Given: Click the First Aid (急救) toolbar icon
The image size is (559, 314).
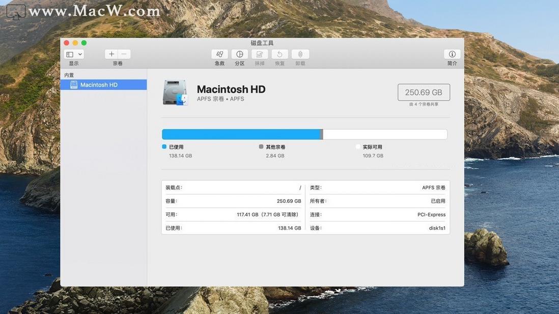Looking at the screenshot, I should pyautogui.click(x=219, y=54).
